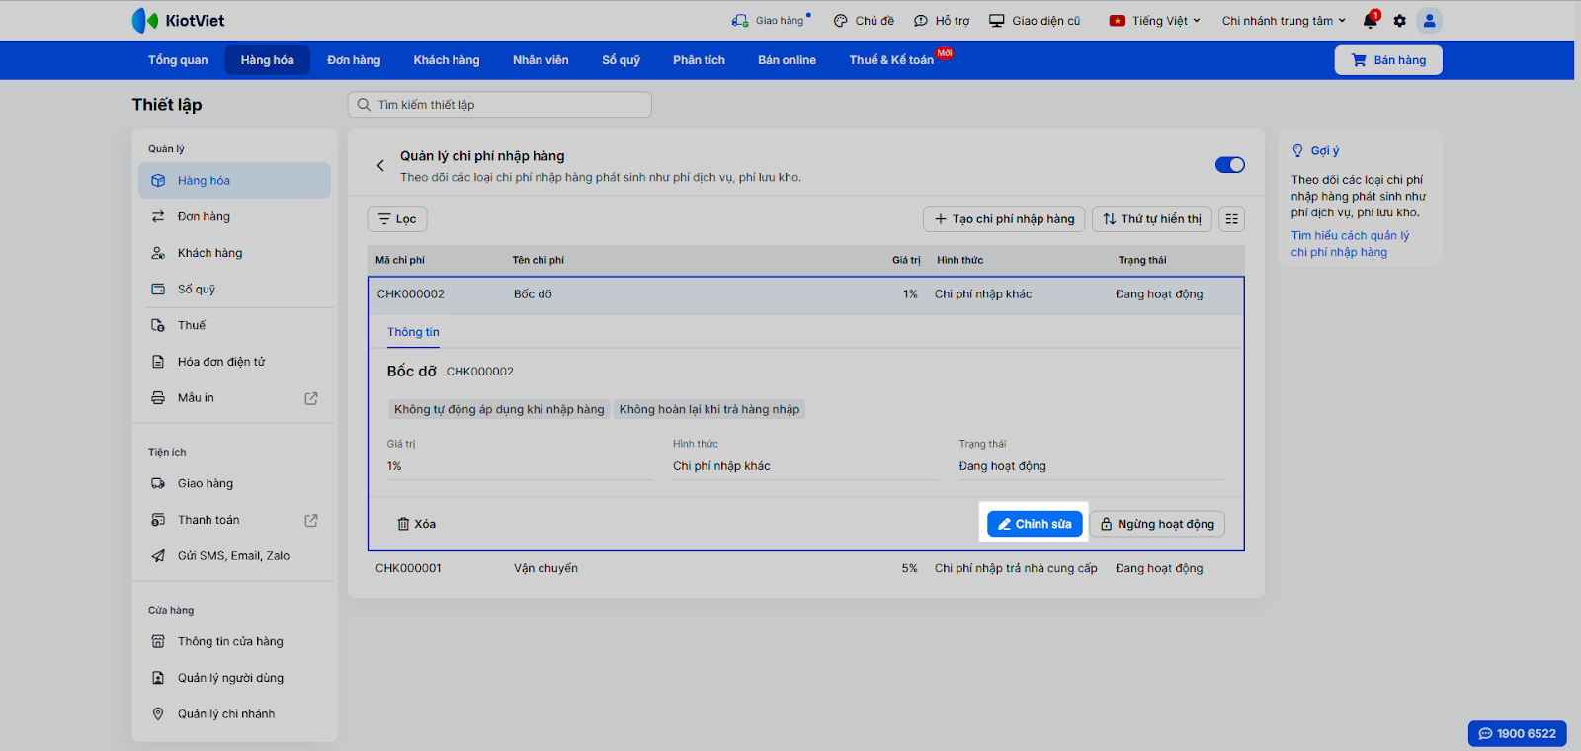Click the Chủ đề palette icon

coord(841,20)
